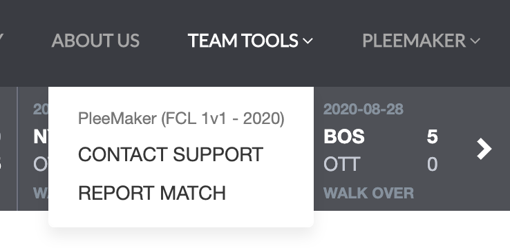Open the PLEEMAKER account menu
This screenshot has height=248, width=510.
point(422,41)
